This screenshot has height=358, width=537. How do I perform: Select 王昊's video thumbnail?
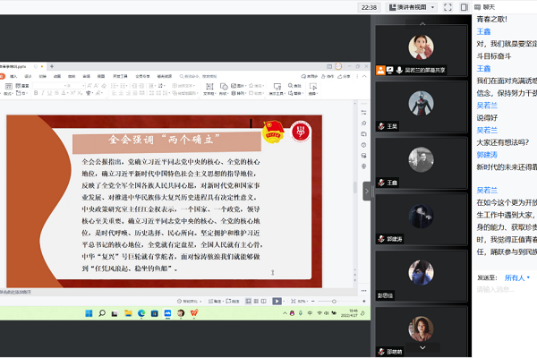[415, 106]
